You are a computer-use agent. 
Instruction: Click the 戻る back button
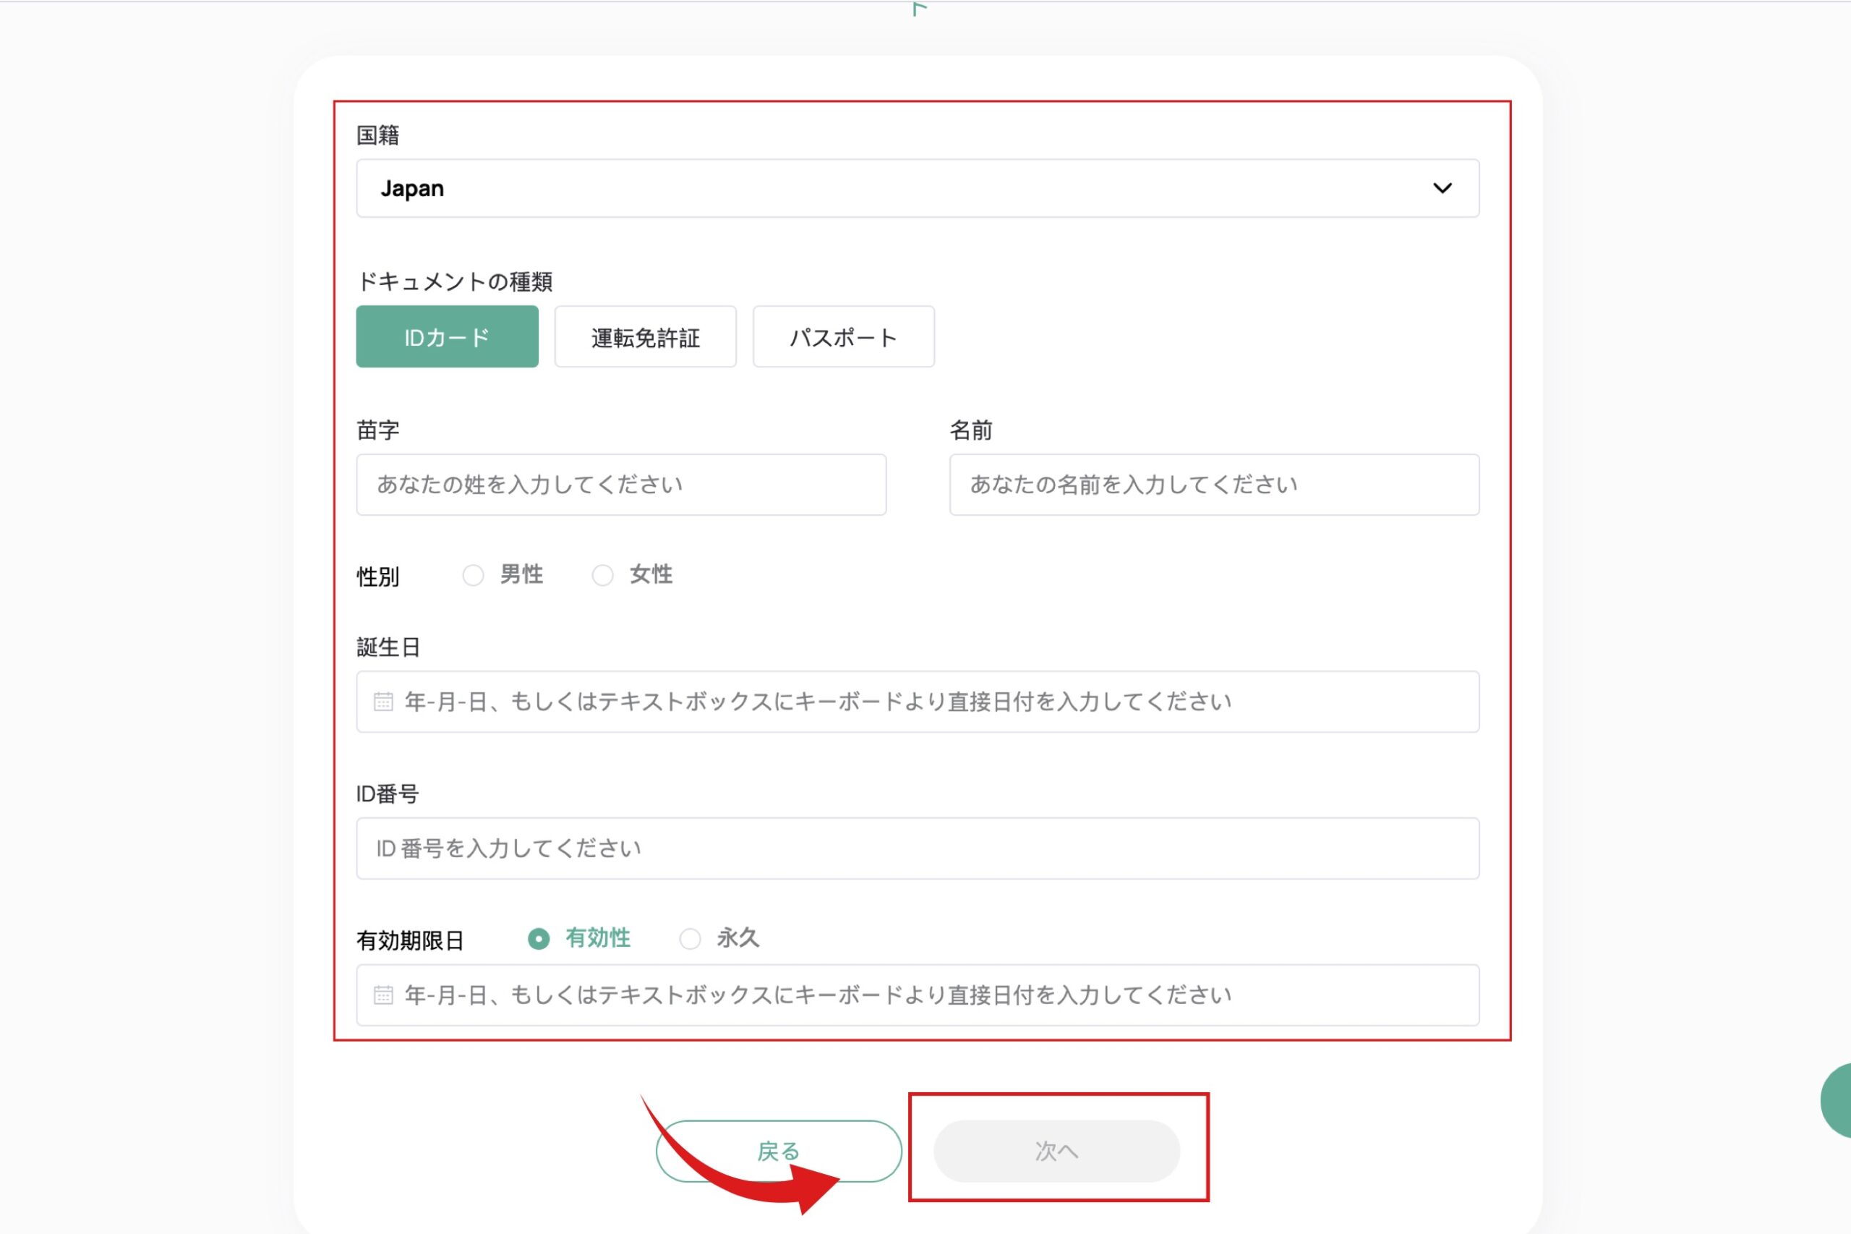pos(778,1151)
